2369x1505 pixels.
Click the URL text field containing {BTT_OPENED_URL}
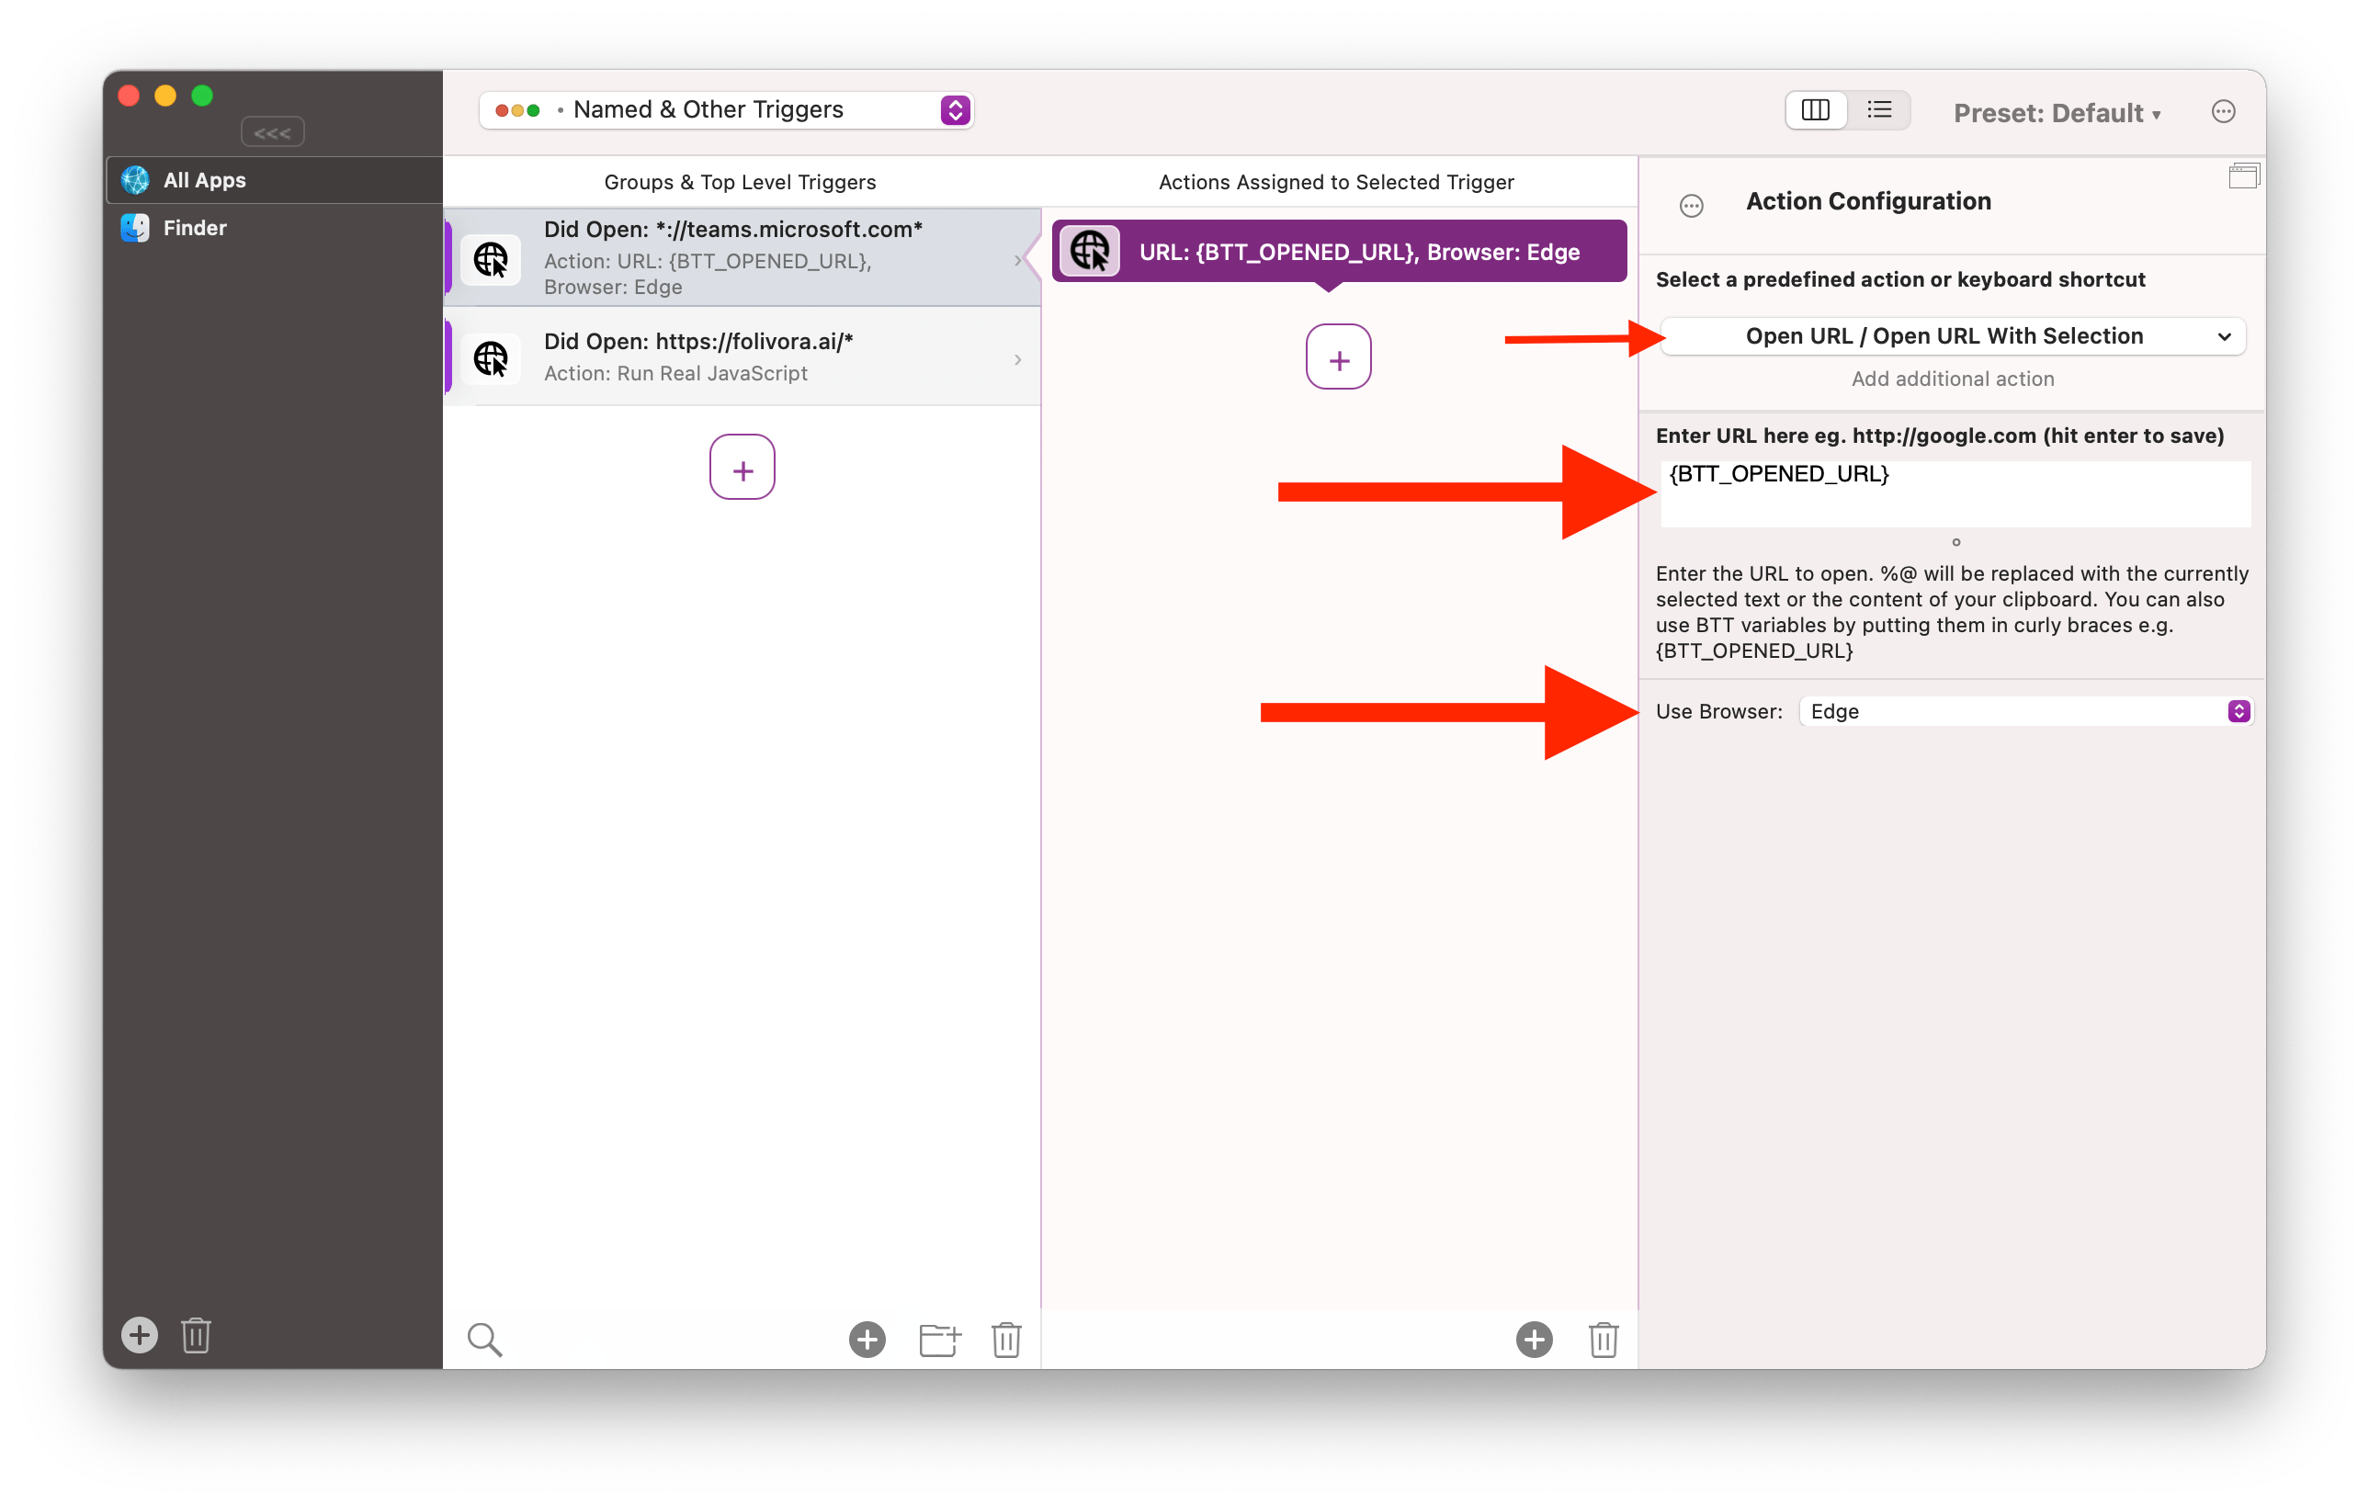[x=1955, y=492]
